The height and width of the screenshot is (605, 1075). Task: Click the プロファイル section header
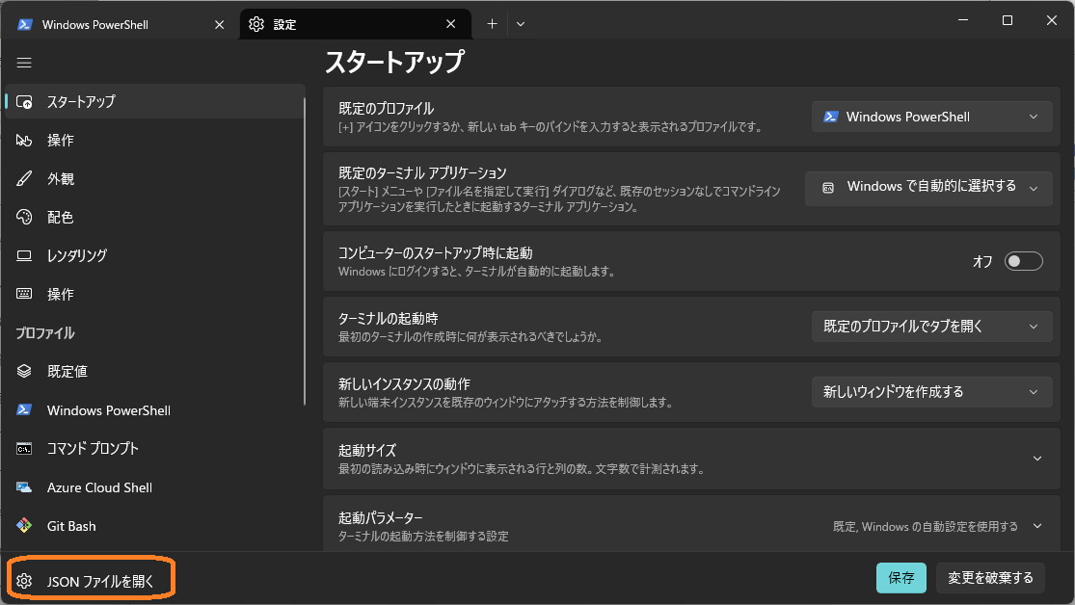[45, 333]
